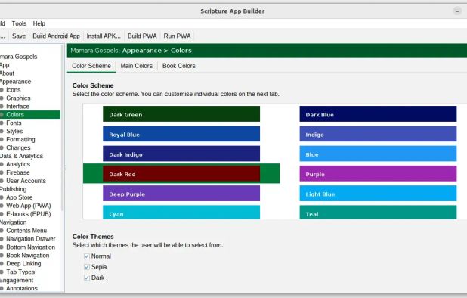
Task: Open the Bottom Navigation tree item
Action: coord(31,247)
